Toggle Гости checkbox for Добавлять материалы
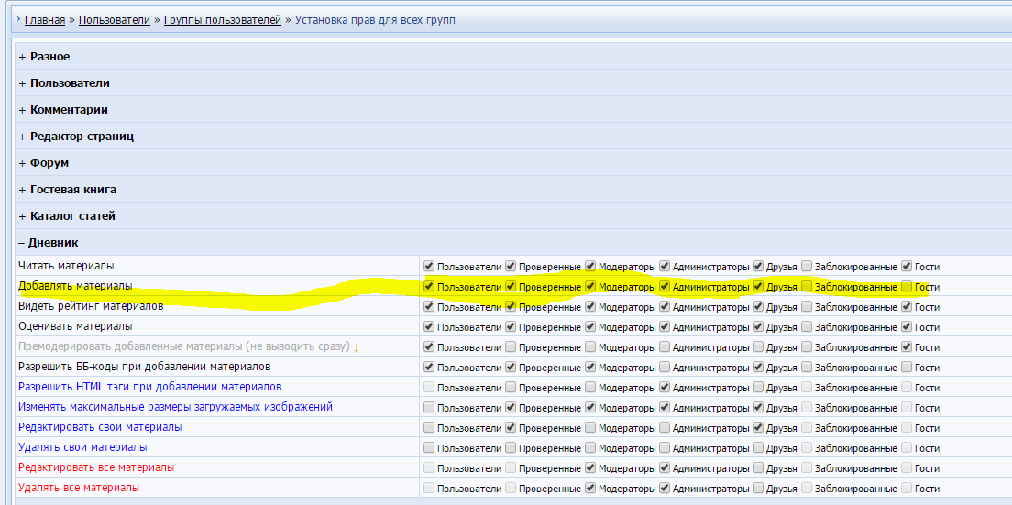The height and width of the screenshot is (505, 1012). [x=907, y=287]
